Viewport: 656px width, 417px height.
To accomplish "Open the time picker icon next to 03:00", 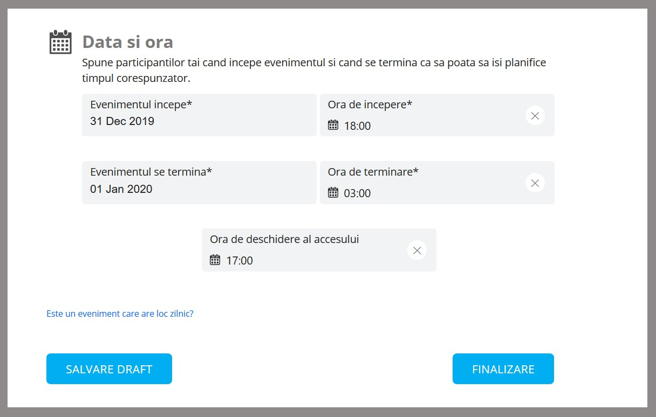I will click(x=333, y=193).
